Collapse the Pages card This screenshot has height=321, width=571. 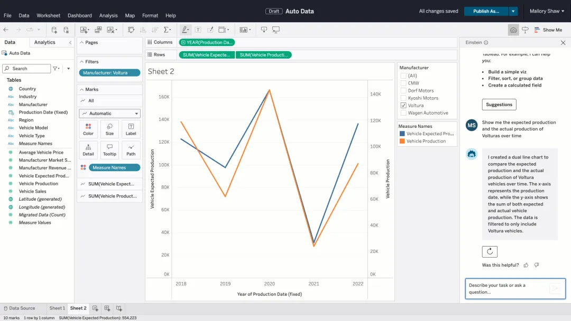pyautogui.click(x=81, y=43)
